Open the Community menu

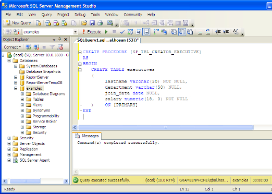[x=133, y=15]
